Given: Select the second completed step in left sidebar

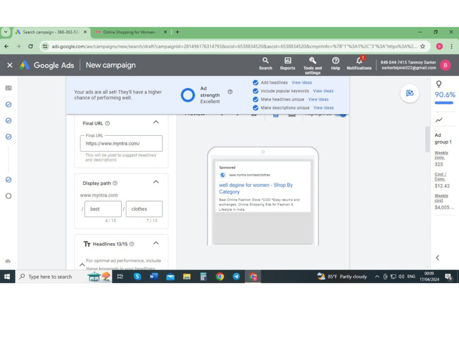Looking at the screenshot, I should point(8,121).
